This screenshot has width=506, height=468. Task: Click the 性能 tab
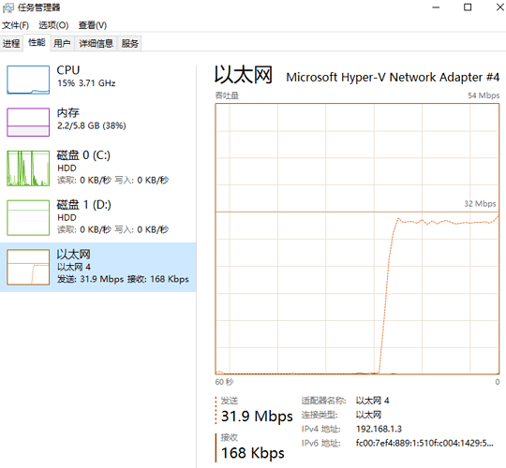pyautogui.click(x=37, y=42)
